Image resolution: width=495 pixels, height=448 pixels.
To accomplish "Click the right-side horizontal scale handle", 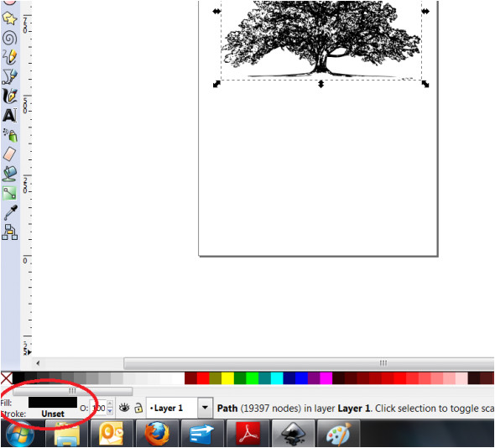I will 425,12.
